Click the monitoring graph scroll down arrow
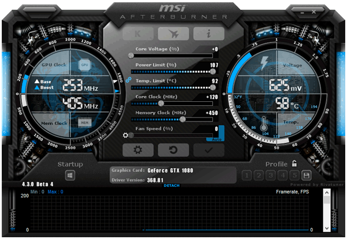 pos(327,228)
